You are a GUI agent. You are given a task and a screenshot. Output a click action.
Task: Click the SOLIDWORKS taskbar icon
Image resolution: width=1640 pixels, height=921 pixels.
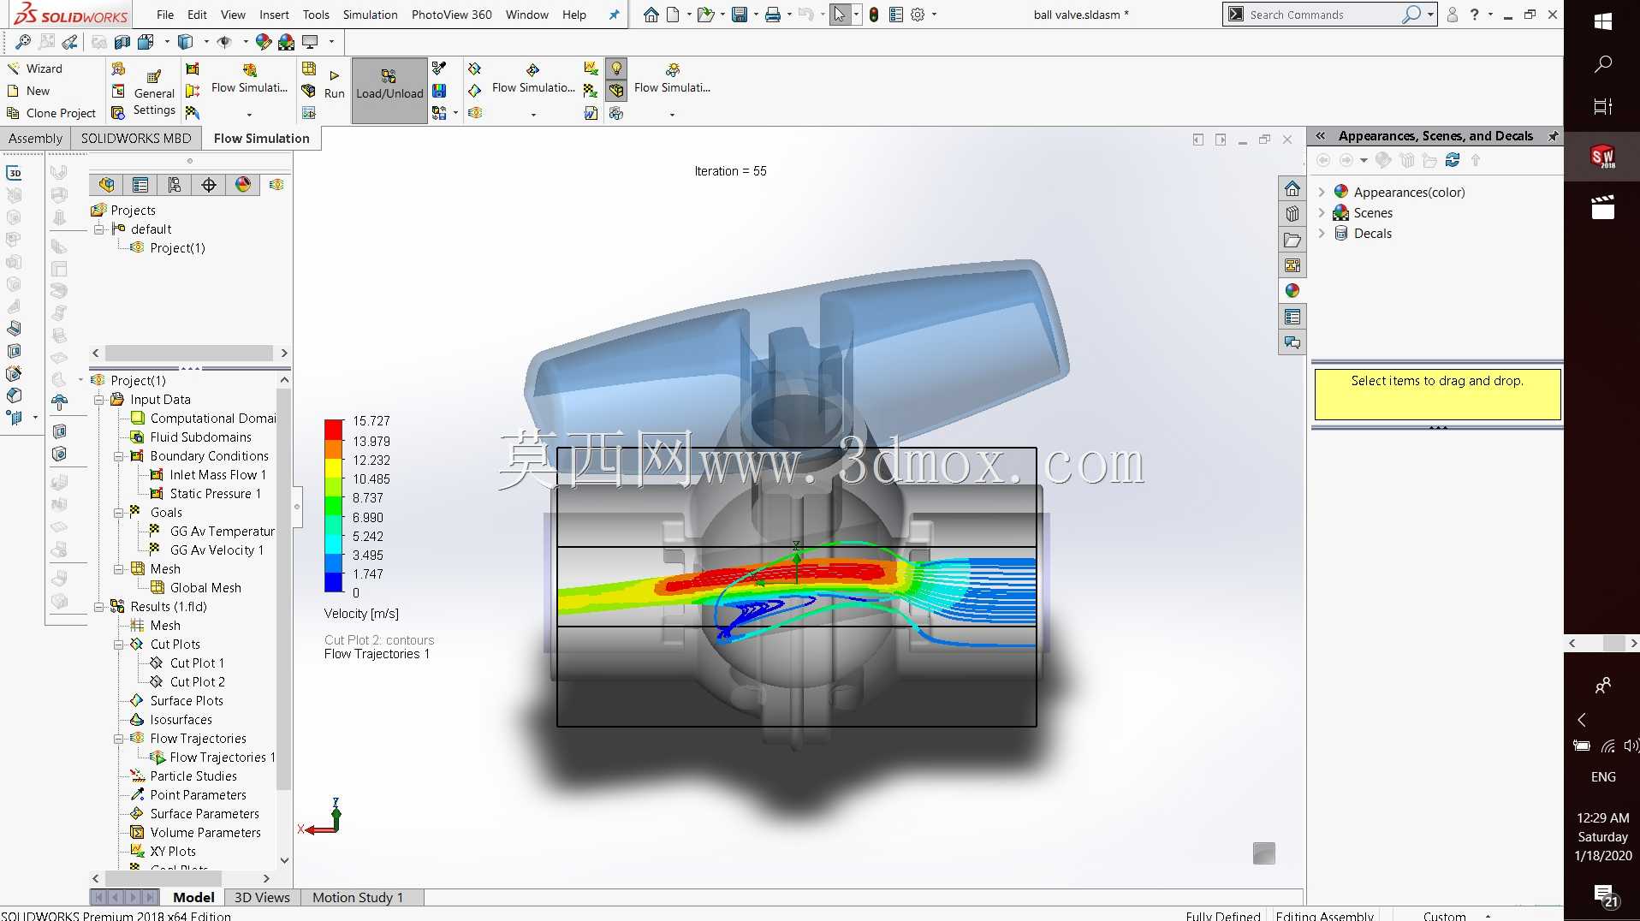(1602, 157)
